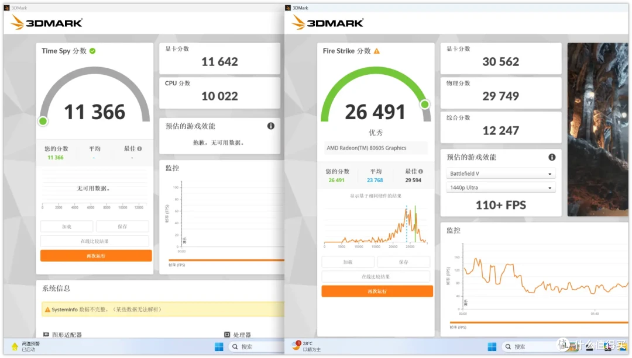Click Fire Strike physics score 29 749
Screen dimensions: 632x358
[x=500, y=96]
